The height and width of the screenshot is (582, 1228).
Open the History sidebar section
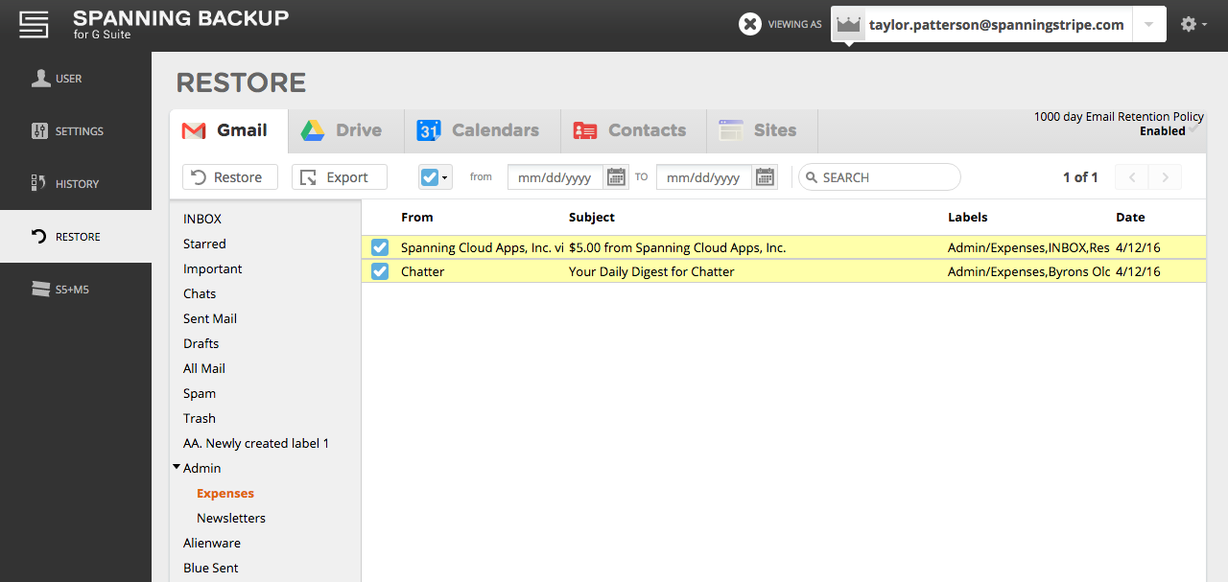pyautogui.click(x=76, y=184)
